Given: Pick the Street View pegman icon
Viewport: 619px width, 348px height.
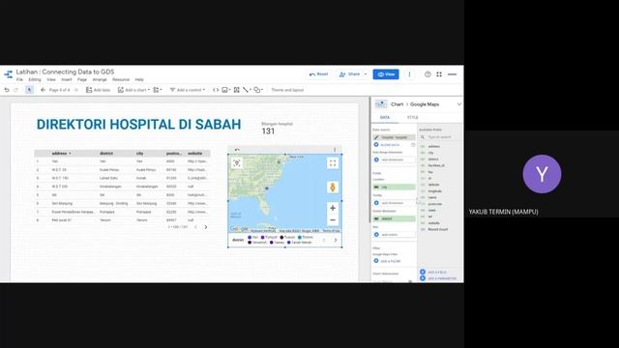Looking at the screenshot, I should (333, 188).
